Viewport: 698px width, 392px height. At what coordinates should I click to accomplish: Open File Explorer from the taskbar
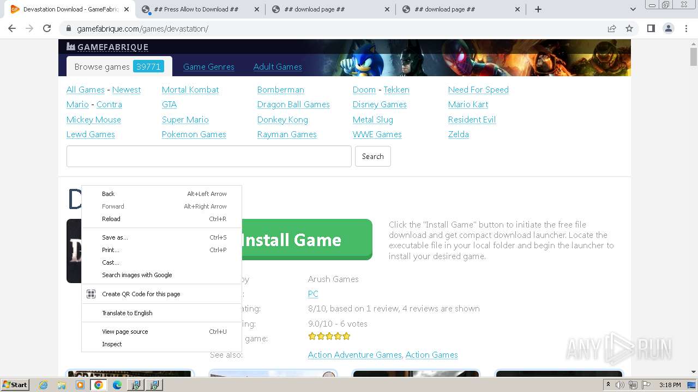[62, 385]
